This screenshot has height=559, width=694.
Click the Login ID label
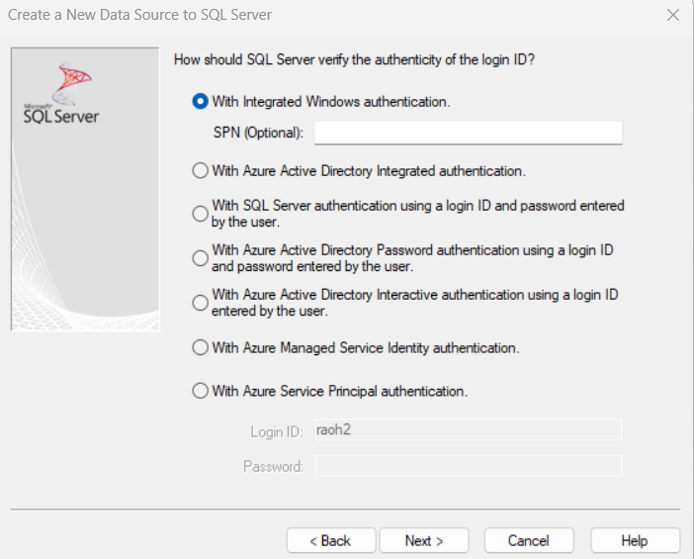[275, 430]
